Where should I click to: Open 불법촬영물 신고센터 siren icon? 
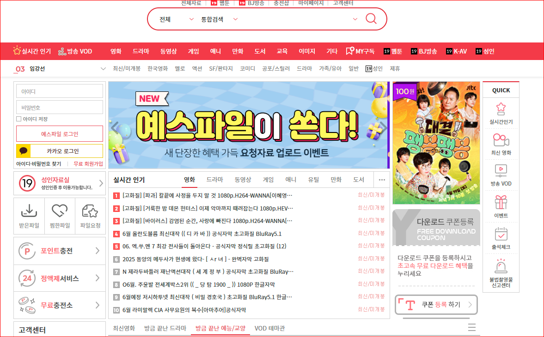click(501, 273)
